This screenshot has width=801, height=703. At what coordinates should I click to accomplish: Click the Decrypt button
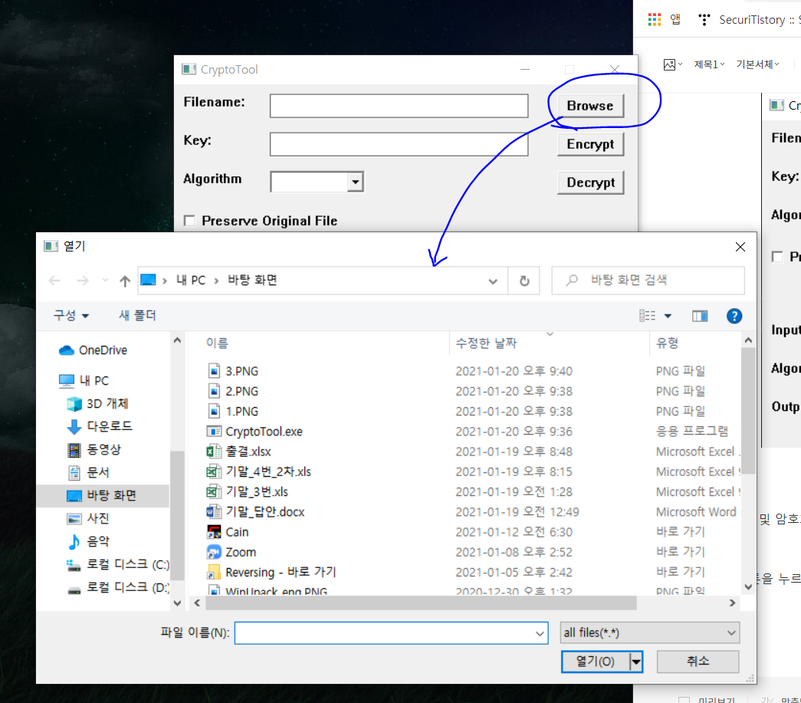tap(590, 182)
